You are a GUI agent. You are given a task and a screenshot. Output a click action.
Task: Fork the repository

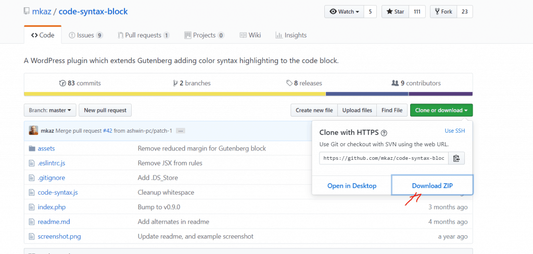443,11
